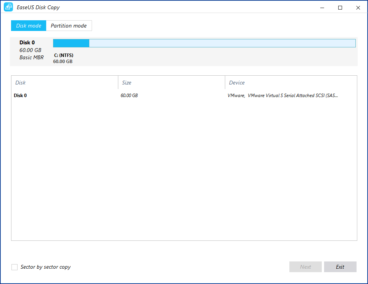Select the Disk 0 row in the list
This screenshot has width=368, height=284.
[x=184, y=96]
